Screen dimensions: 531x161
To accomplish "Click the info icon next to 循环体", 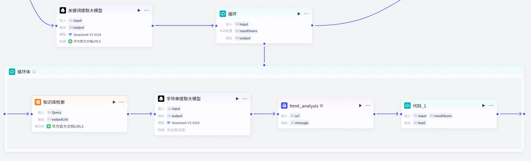I will tap(34, 72).
